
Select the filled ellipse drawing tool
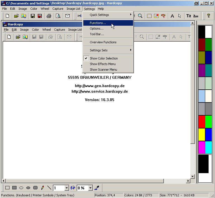(x=28, y=188)
